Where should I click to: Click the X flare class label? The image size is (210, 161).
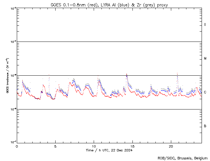click(x=205, y=25)
